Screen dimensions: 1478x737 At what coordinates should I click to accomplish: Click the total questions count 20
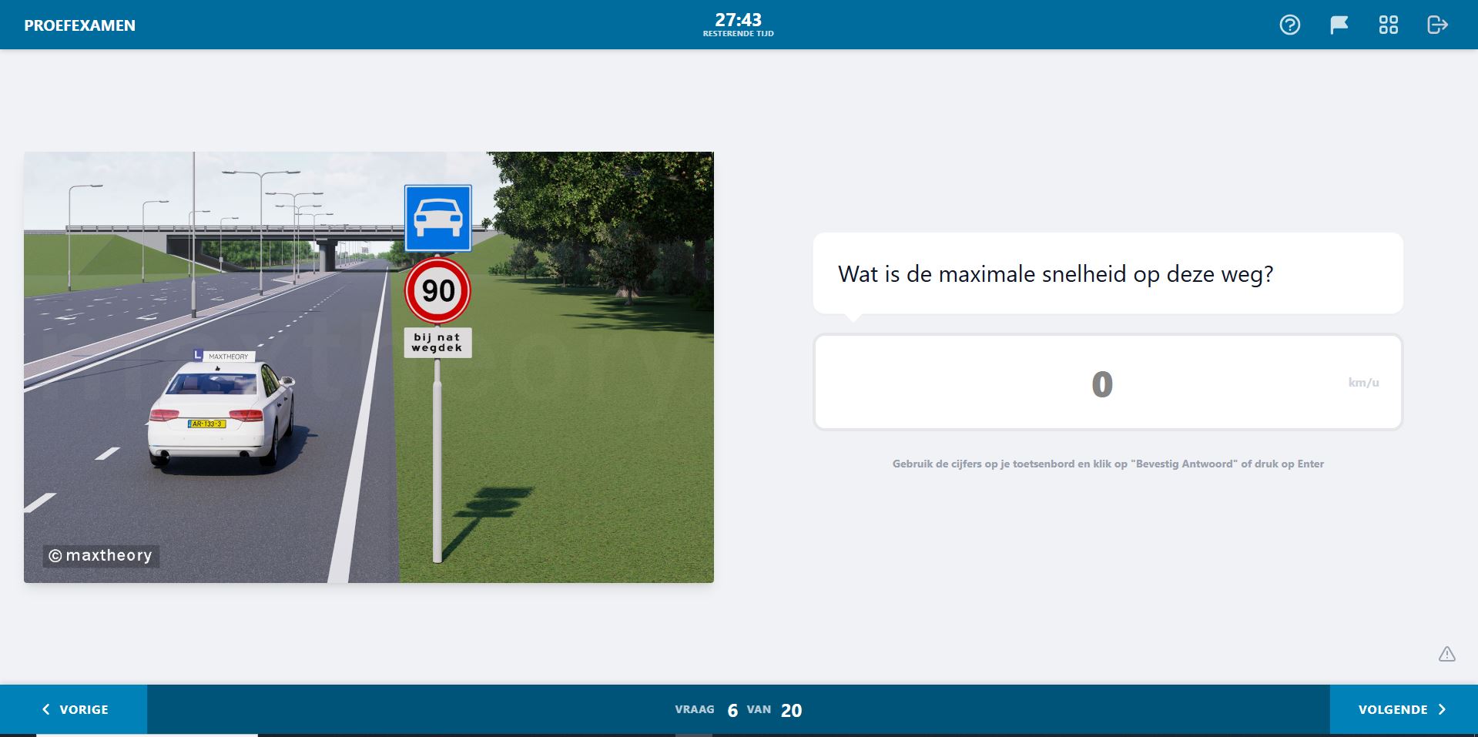pos(791,710)
